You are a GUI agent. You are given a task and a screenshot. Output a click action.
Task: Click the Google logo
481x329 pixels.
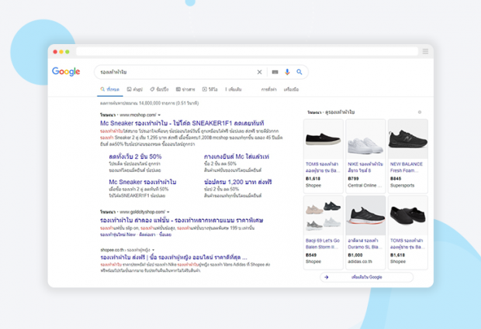[x=66, y=72]
